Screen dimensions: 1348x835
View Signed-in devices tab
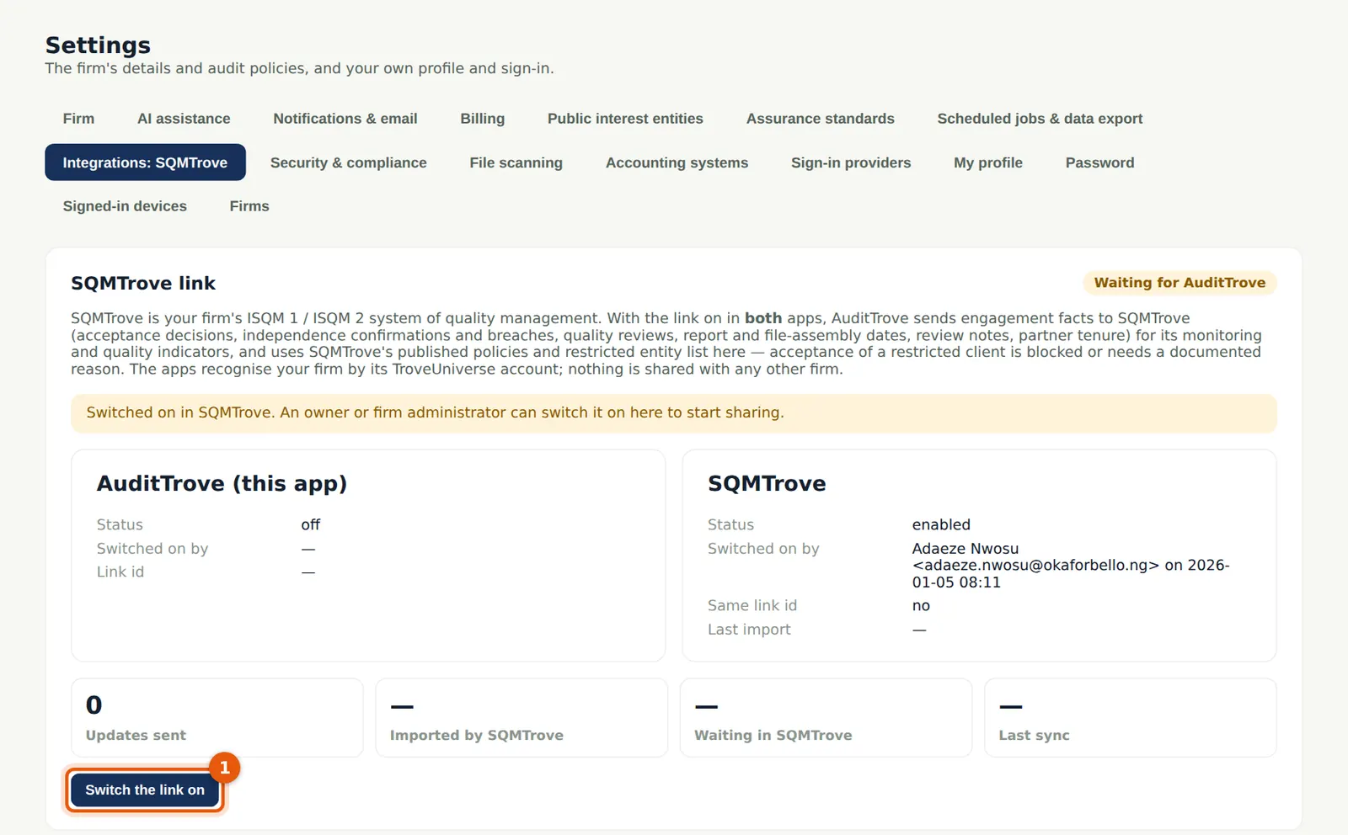pyautogui.click(x=125, y=206)
